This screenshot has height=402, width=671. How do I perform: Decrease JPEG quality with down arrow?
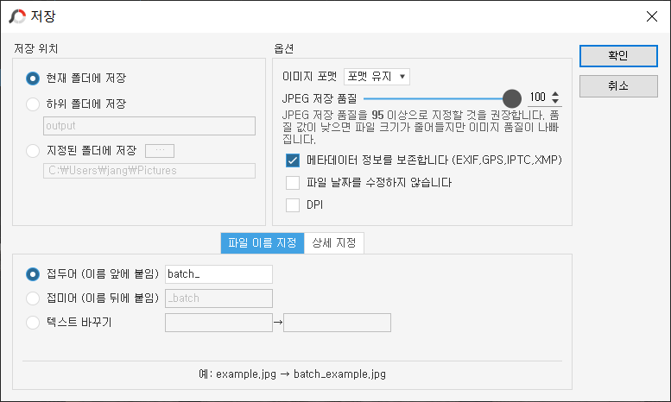(555, 101)
